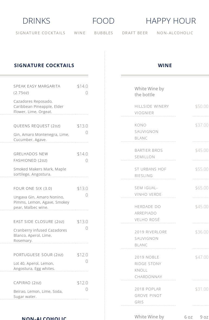
Task: Select the Hillside Winery Viognier wine
Action: (x=152, y=109)
